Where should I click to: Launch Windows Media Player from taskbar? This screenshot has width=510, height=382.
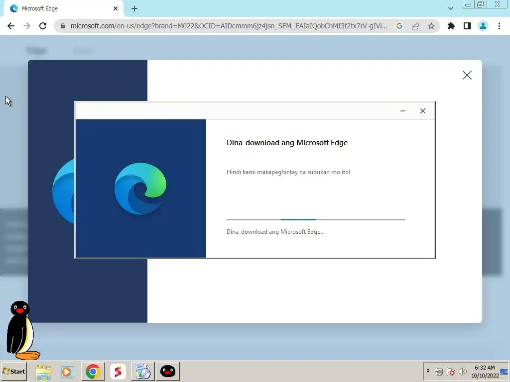tap(68, 372)
